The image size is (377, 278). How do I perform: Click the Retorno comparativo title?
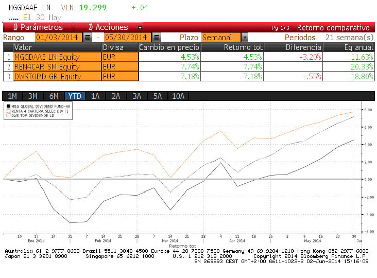tap(333, 28)
